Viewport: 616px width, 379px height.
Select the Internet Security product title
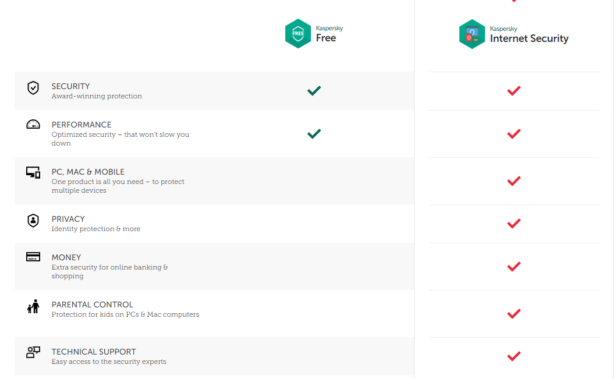529,38
